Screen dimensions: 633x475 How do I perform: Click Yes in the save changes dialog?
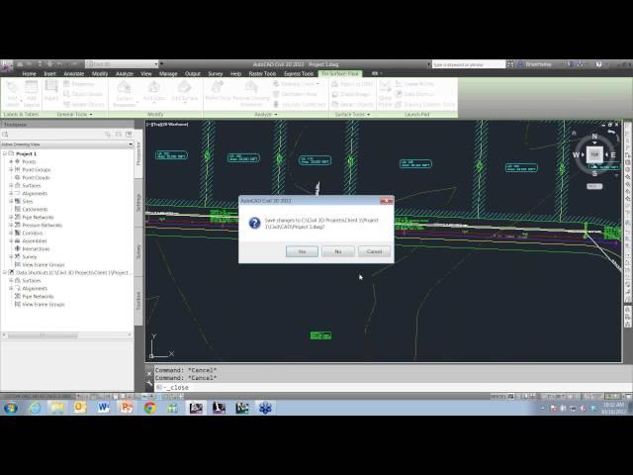point(302,251)
